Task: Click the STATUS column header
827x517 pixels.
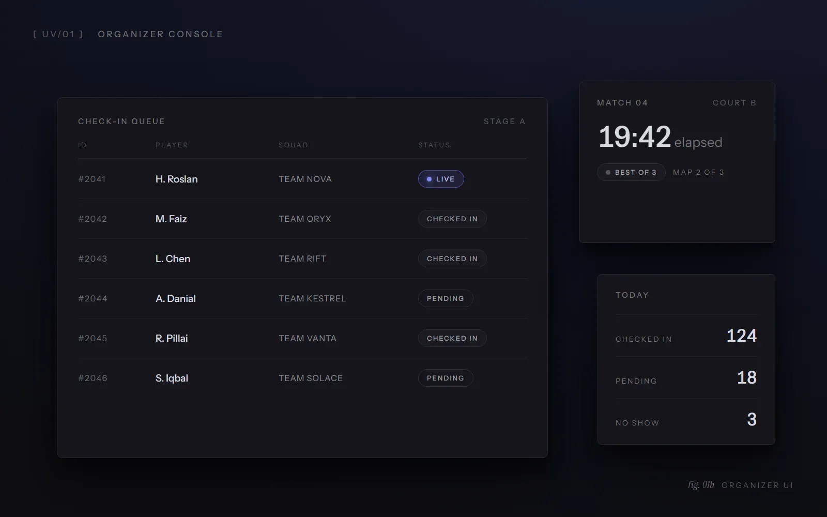Action: (434, 145)
